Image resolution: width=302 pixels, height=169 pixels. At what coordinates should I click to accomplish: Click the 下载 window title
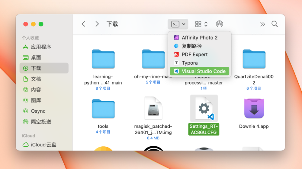click(x=112, y=24)
